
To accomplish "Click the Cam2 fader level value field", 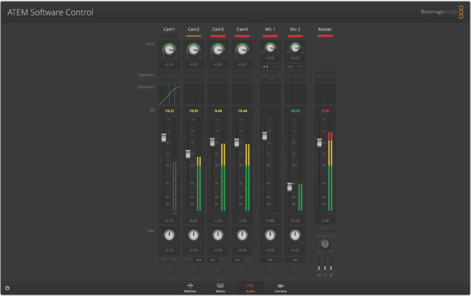I will pos(193,221).
